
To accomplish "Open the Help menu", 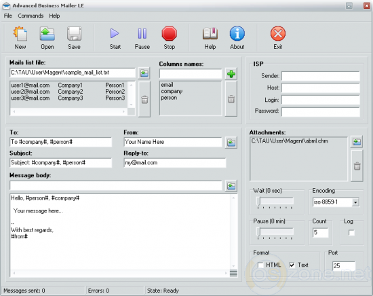I will coord(54,16).
